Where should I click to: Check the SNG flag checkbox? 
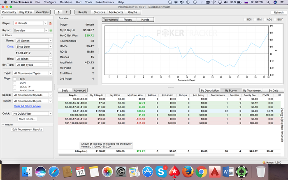coord(15,79)
